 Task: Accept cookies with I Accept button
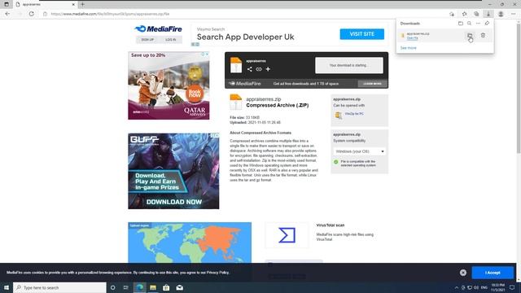pos(493,273)
